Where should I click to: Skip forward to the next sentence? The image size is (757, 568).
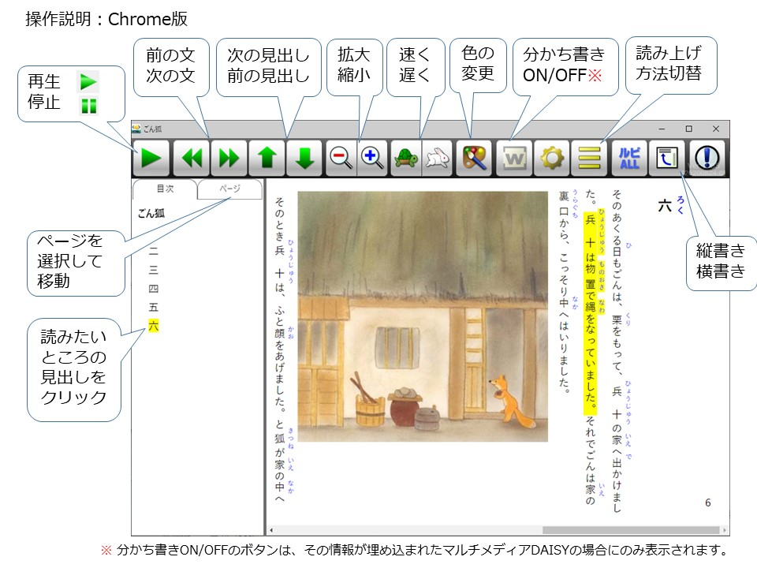pos(229,159)
